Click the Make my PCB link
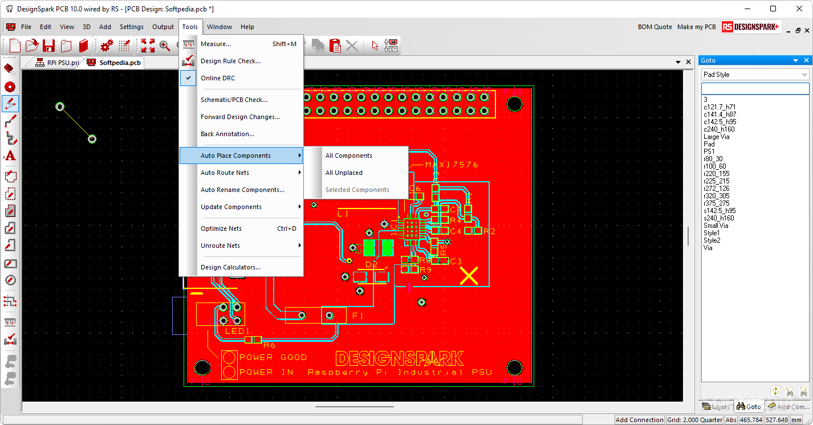Screen dimensions: 813x425 (x=696, y=27)
